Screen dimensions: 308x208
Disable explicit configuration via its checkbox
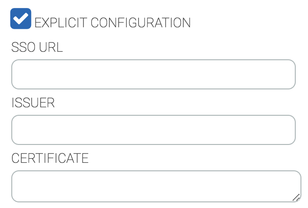coord(21,19)
